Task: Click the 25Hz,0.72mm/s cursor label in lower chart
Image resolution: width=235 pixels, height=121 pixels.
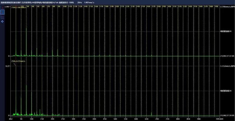Action: pyautogui.click(x=18, y=61)
